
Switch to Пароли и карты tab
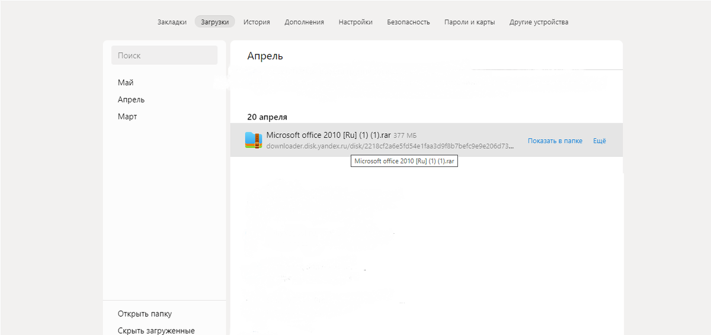click(470, 22)
